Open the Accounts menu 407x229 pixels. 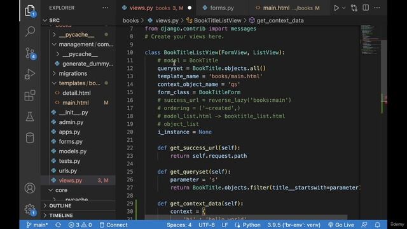click(30, 188)
